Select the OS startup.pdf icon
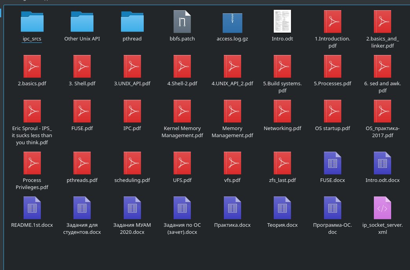410x270 pixels. (332, 111)
